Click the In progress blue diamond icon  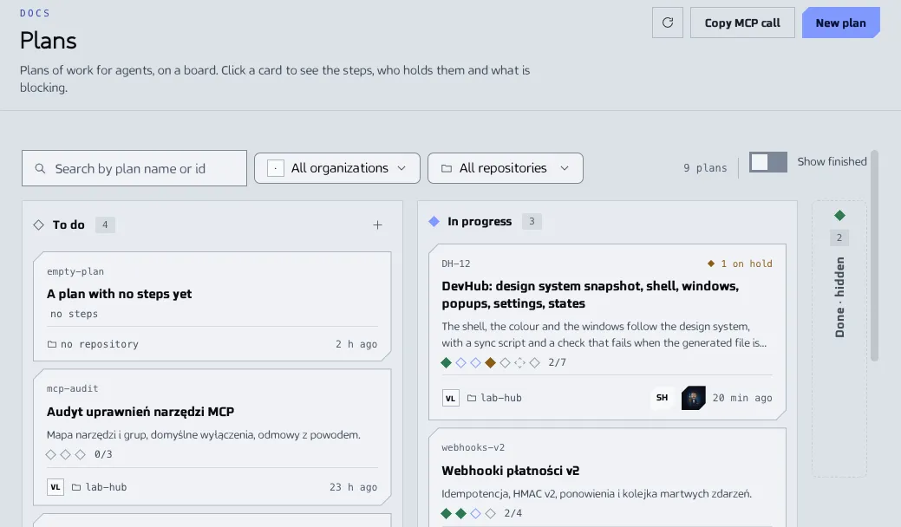tap(434, 222)
